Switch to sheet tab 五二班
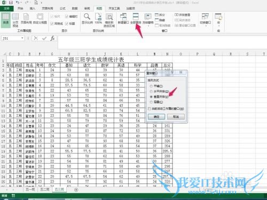Image resolution: width=267 pixels, height=200 pixels. [45, 189]
